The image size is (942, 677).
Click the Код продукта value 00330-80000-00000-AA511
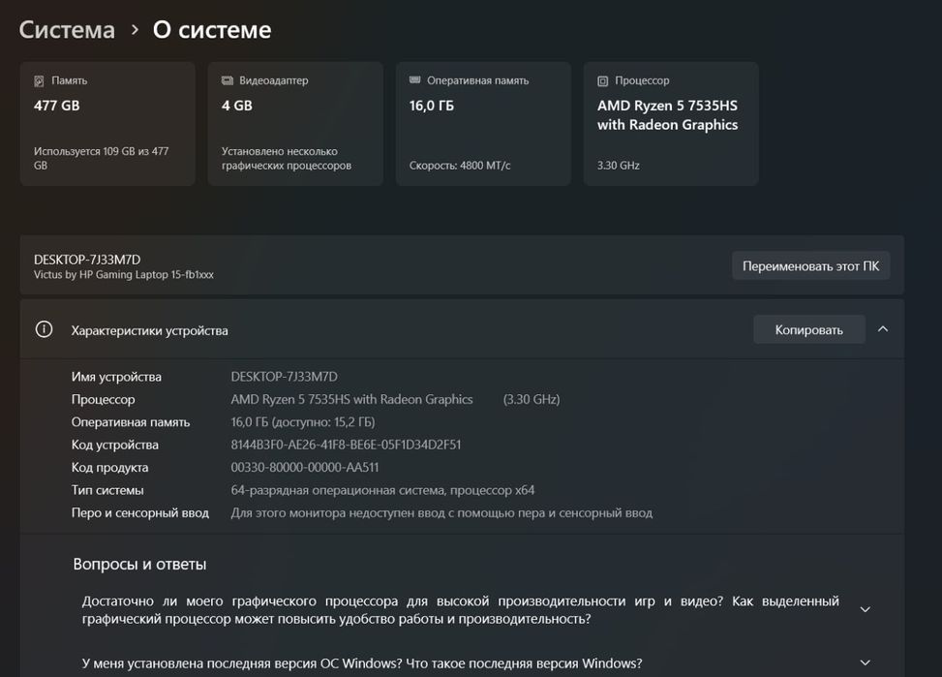point(305,467)
